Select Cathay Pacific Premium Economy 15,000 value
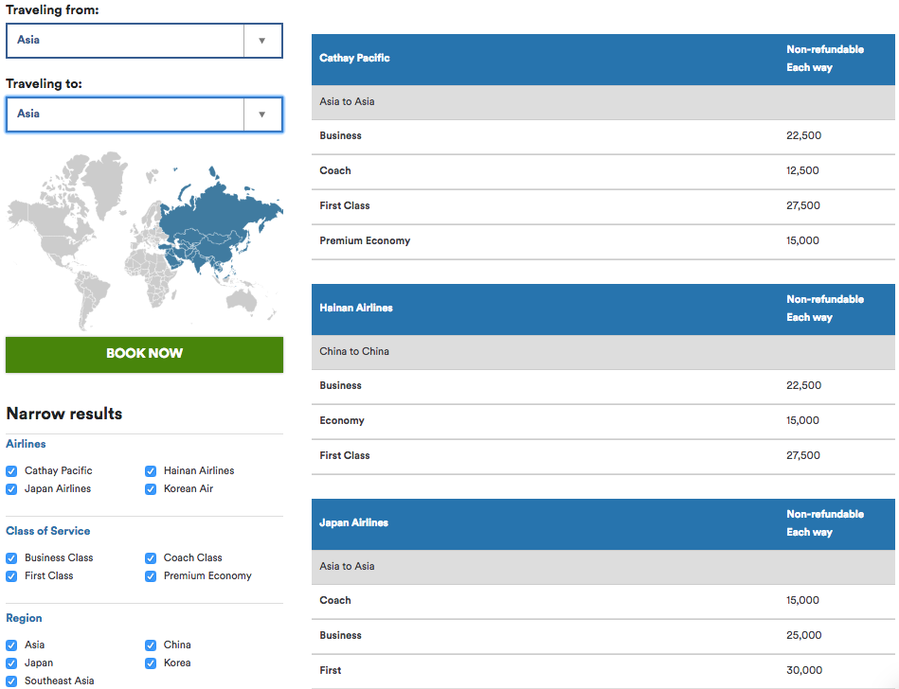The height and width of the screenshot is (689, 899). pos(802,240)
